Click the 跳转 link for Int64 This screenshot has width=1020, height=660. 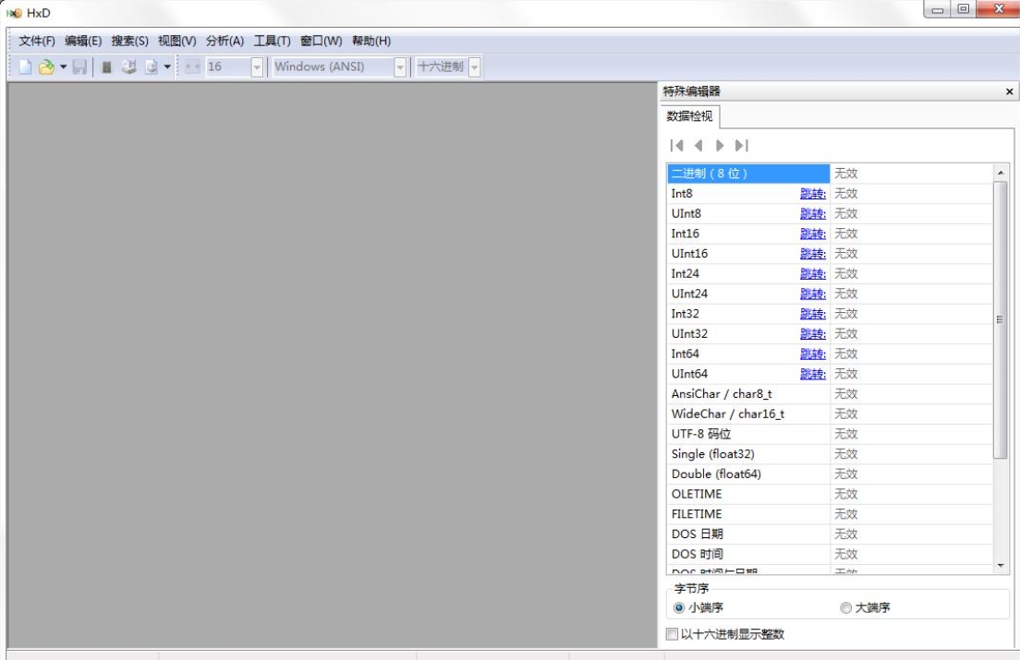pos(812,354)
